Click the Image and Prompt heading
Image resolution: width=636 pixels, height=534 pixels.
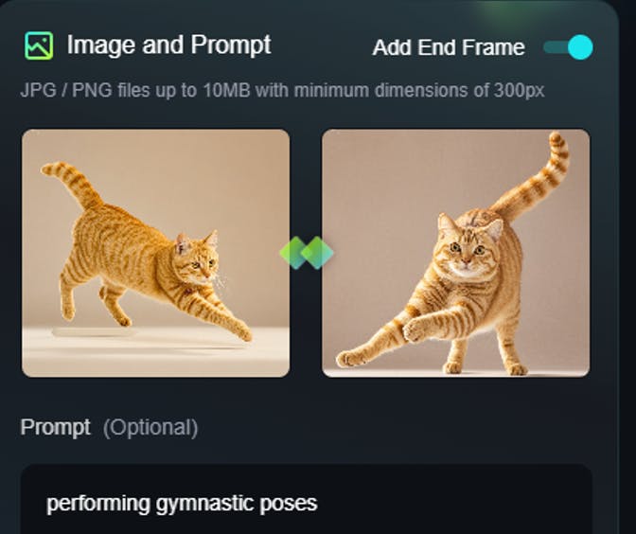click(x=168, y=44)
